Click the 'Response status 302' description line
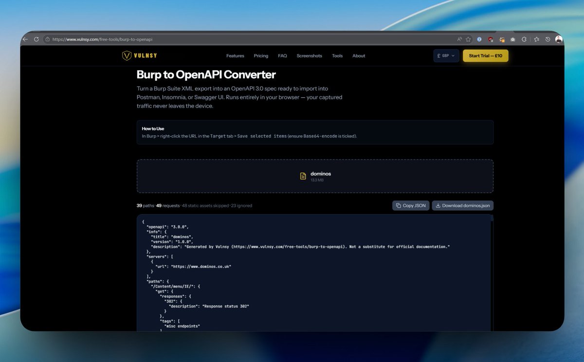 209,306
